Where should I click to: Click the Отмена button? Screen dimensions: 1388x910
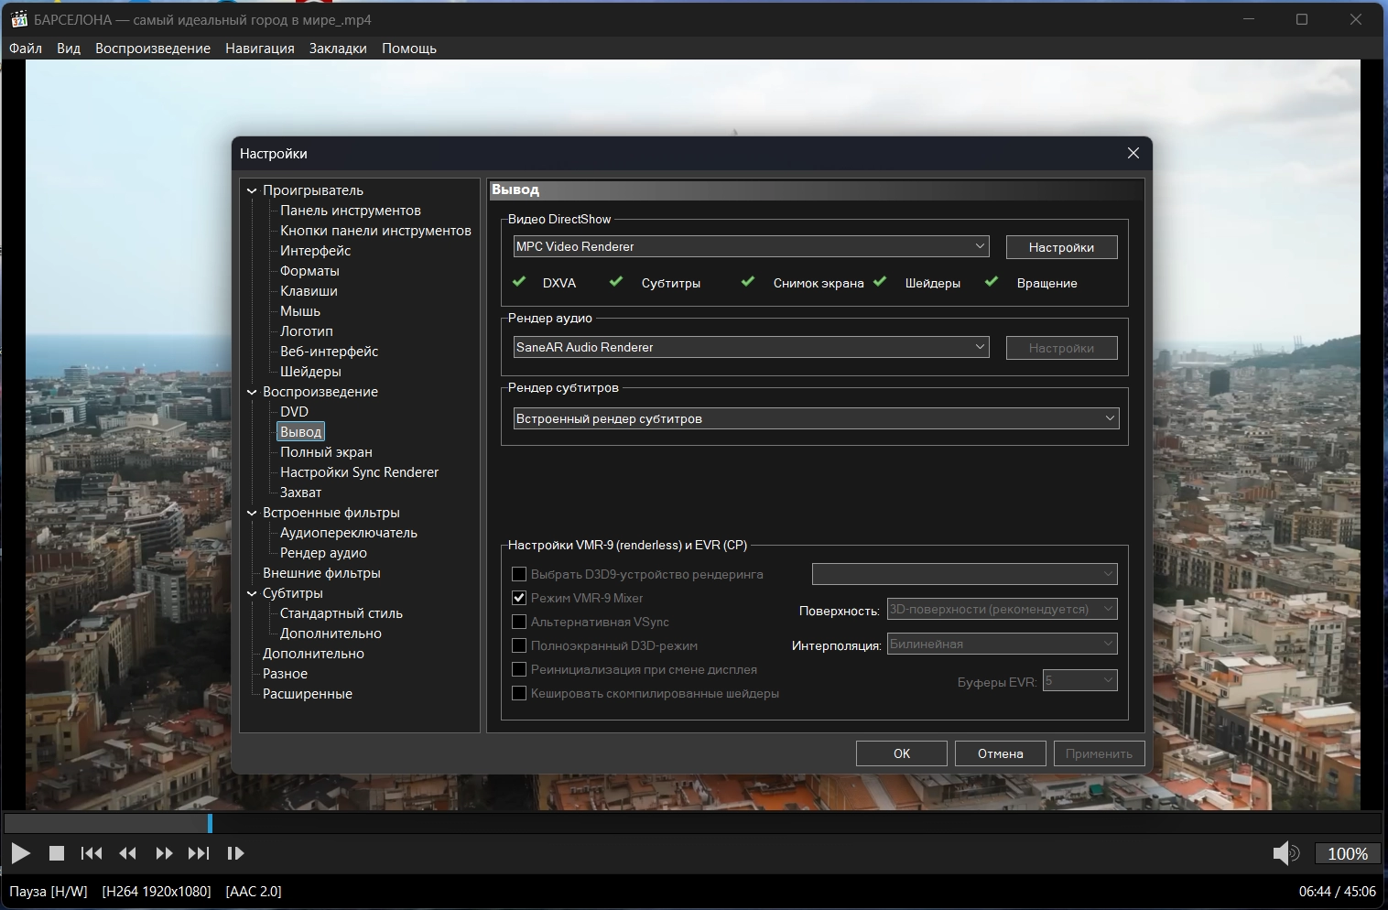click(1000, 753)
